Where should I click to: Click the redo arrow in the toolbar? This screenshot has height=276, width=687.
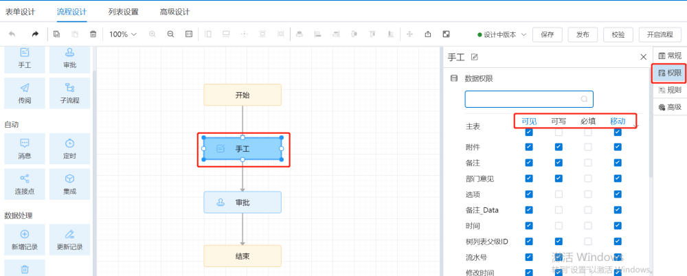pyautogui.click(x=35, y=34)
